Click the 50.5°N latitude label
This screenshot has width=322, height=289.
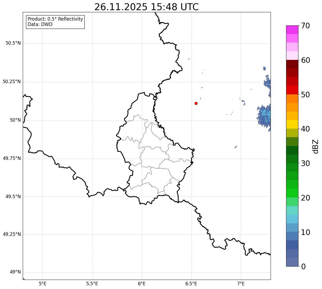13,43
